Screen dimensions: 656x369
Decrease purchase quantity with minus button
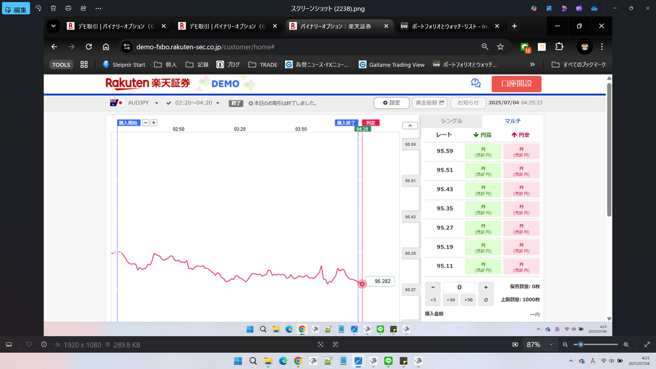[433, 287]
